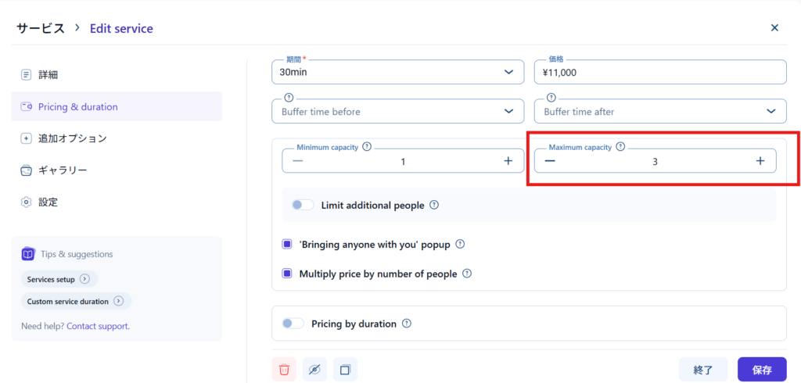The image size is (801, 383).
Task: Increase Maximum capacity with plus button
Action: tap(760, 161)
